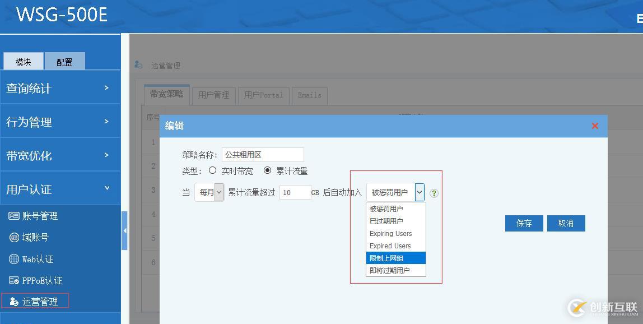Screen dimensions: 643x324
Task: Choose 即将过期用户 from the dropdown list
Action: 396,270
